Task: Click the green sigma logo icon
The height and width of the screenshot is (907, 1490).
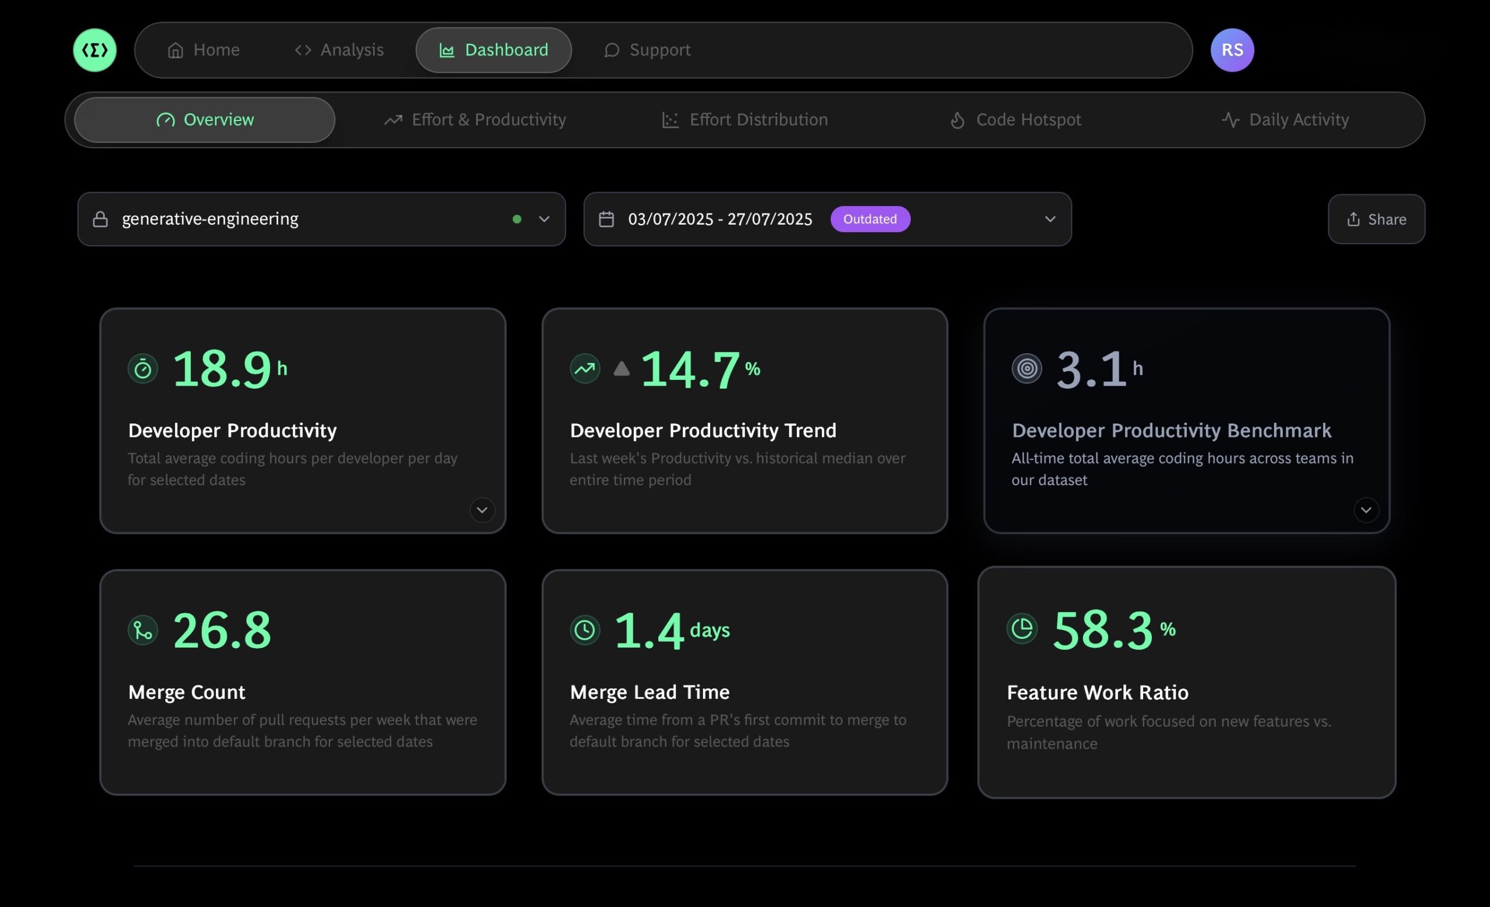Action: click(x=95, y=50)
